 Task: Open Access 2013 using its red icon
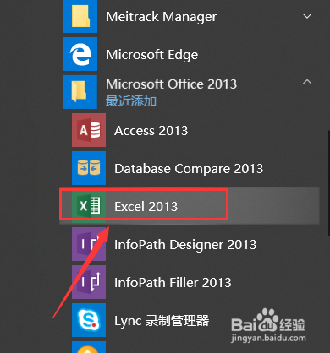(89, 130)
